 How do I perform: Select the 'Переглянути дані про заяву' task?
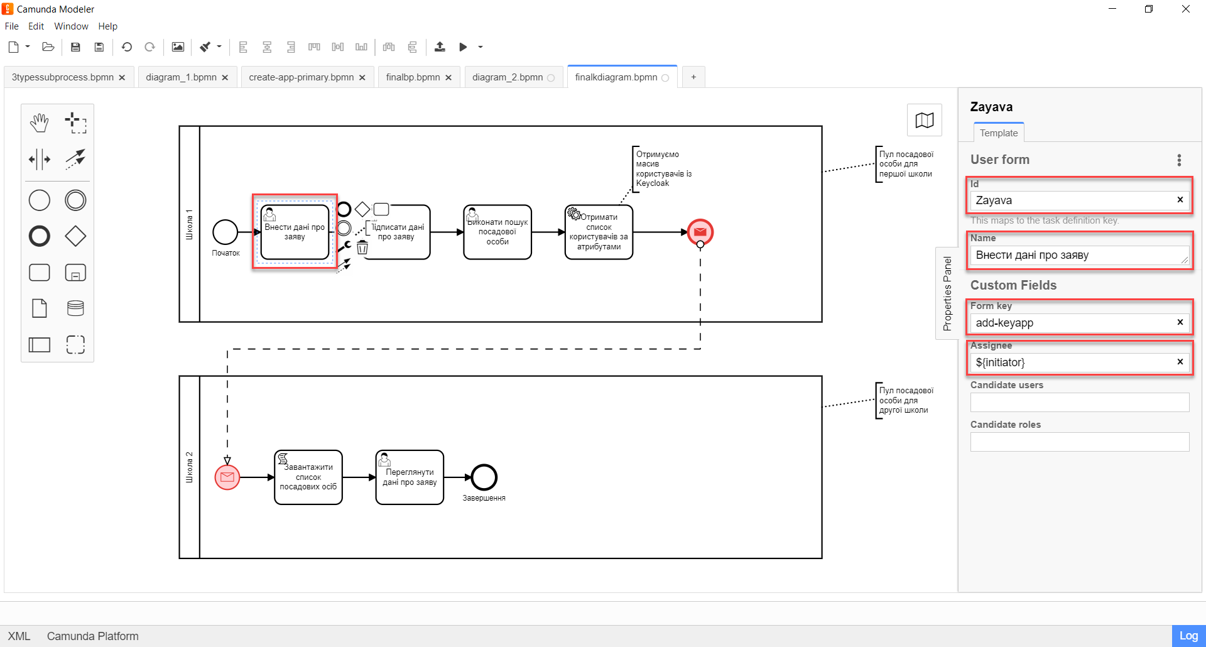pyautogui.click(x=410, y=477)
